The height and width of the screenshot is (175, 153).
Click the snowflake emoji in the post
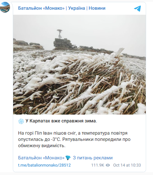point(21,121)
